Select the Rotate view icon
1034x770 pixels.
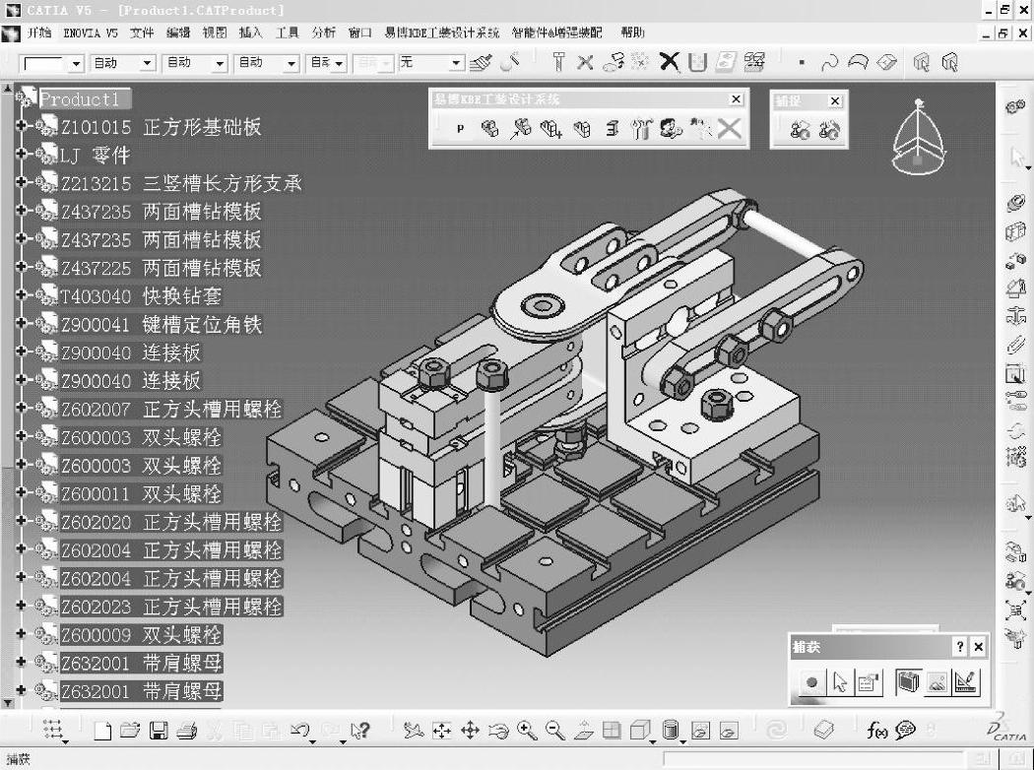[498, 731]
